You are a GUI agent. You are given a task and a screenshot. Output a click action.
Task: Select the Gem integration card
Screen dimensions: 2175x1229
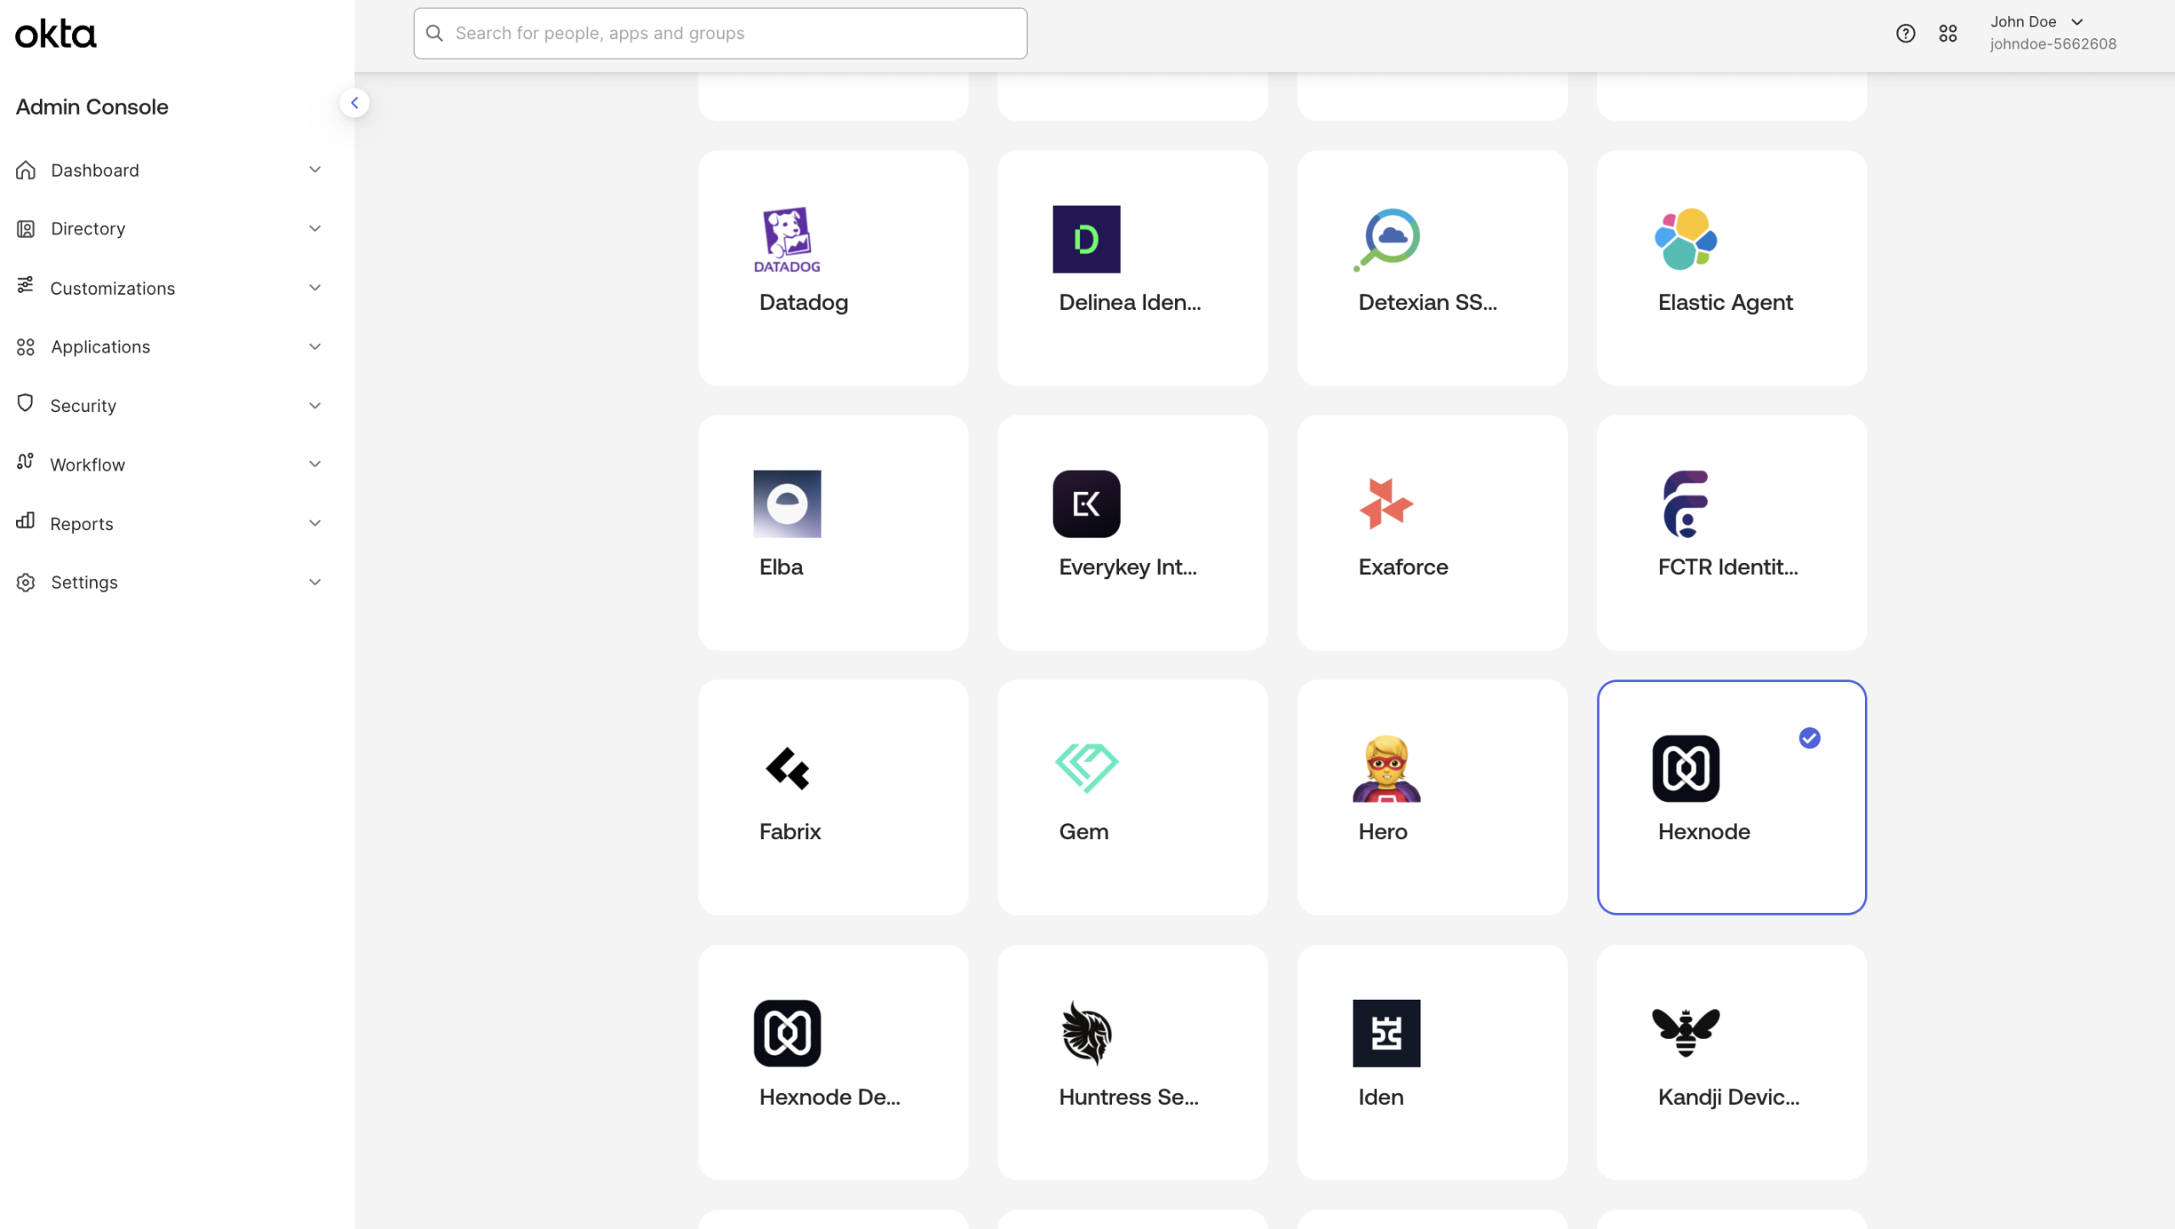pos(1133,798)
